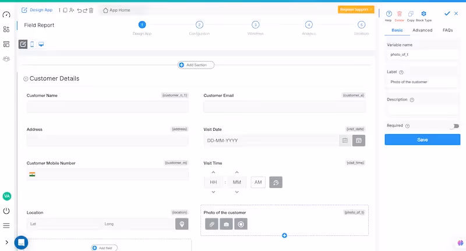The height and width of the screenshot is (251, 466).
Task: Click the Customer Name input field
Action: click(x=108, y=107)
